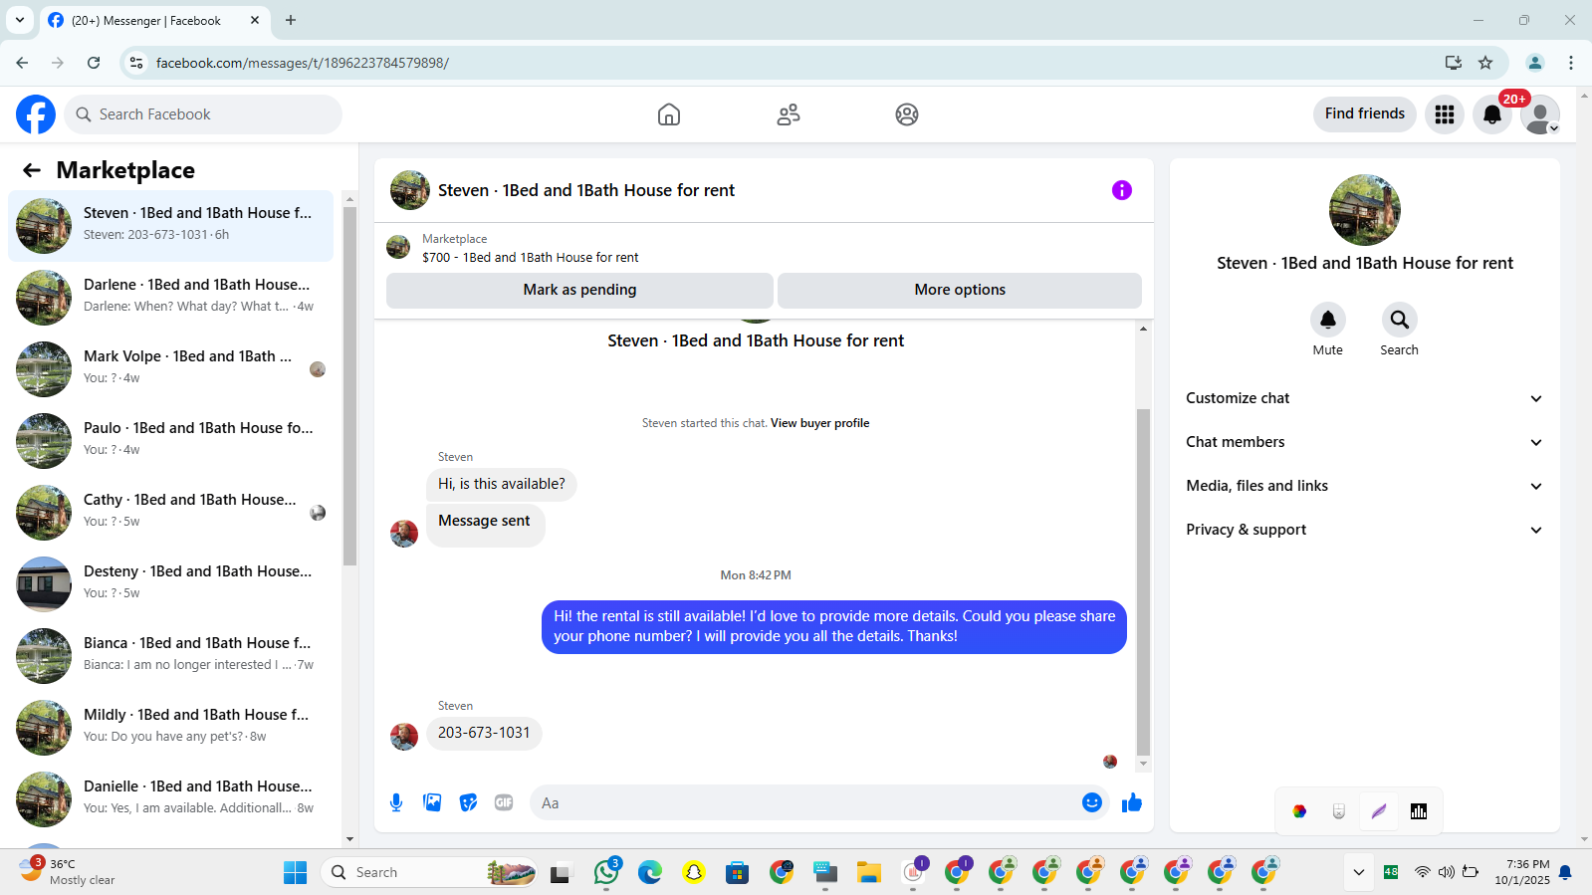The image size is (1592, 895).
Task: Send a thumbs-up like
Action: [1132, 802]
